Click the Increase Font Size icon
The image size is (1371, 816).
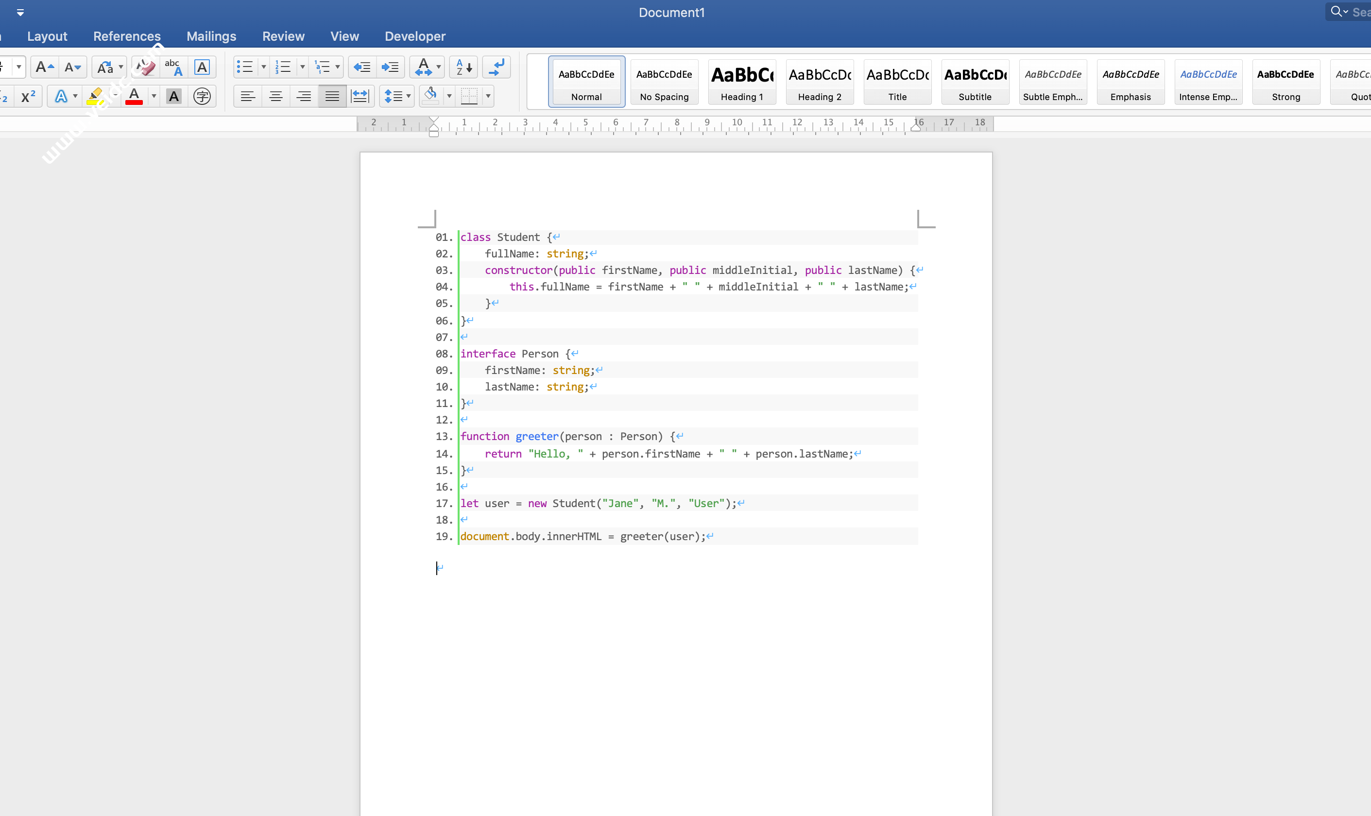[x=44, y=67]
